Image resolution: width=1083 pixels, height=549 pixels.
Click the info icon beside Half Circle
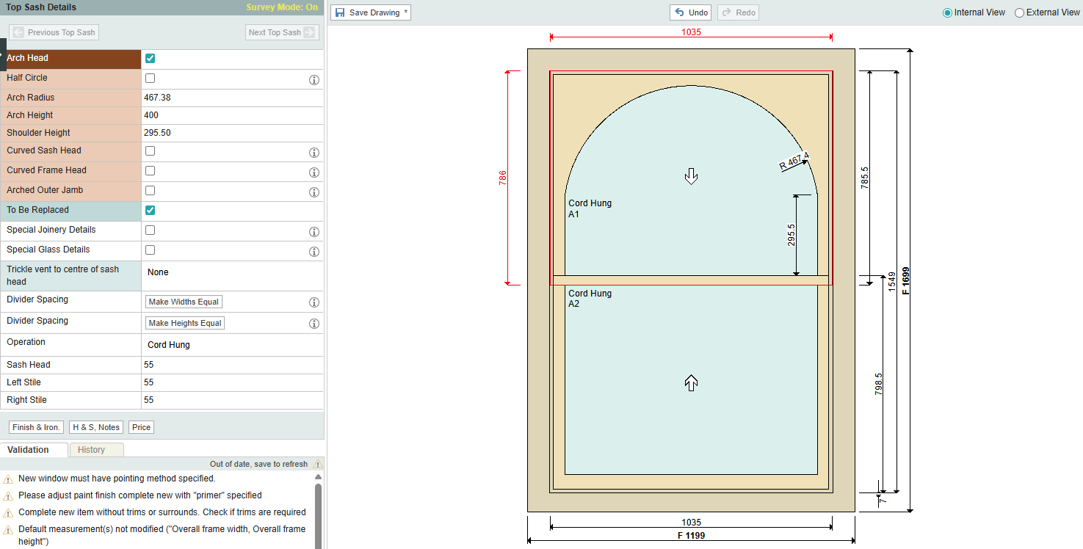[x=314, y=80]
